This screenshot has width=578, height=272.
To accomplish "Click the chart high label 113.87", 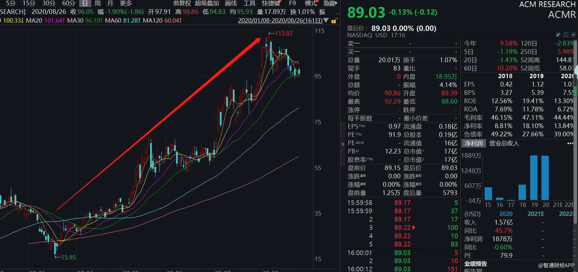I will coord(284,34).
